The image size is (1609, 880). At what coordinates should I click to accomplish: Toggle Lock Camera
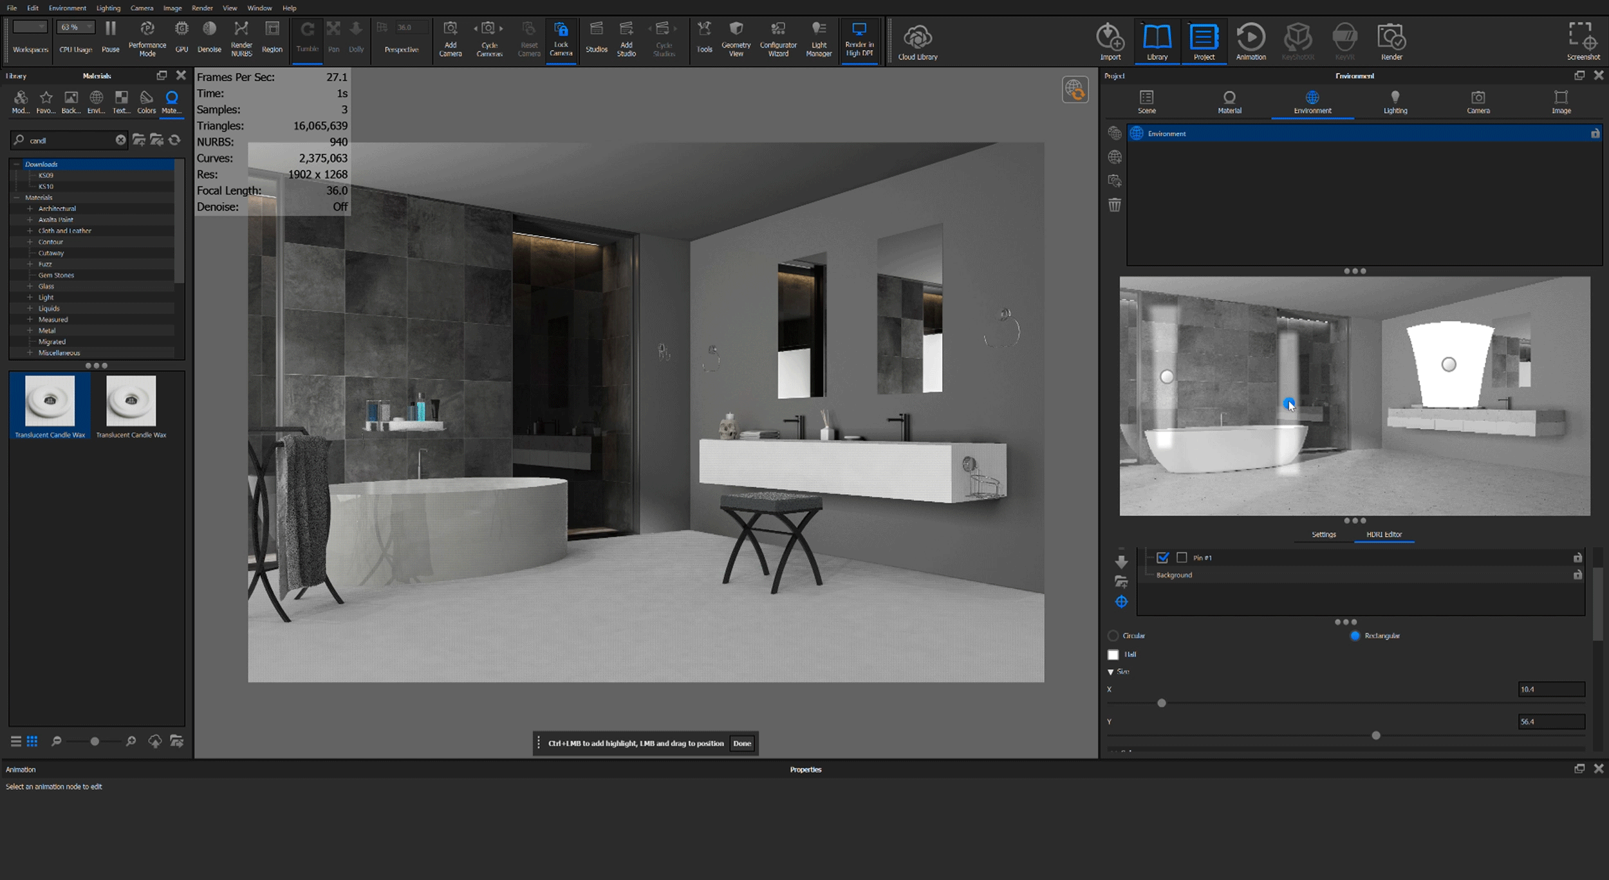click(x=561, y=40)
